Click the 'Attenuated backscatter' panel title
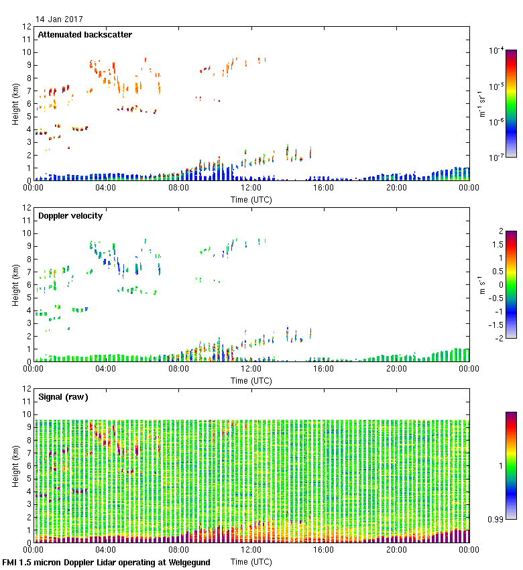 (x=84, y=35)
